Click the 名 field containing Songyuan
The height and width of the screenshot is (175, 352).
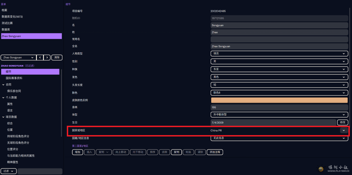[279, 25]
